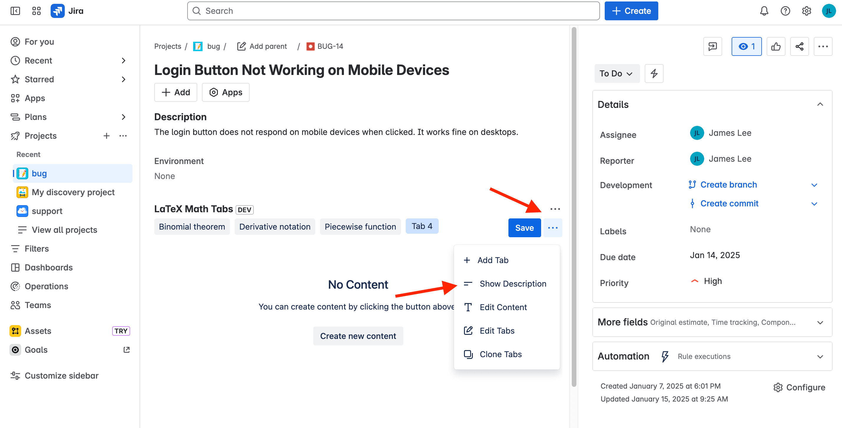Image resolution: width=842 pixels, height=428 pixels.
Task: Click the Assets icon in sidebar
Action: (x=15, y=331)
